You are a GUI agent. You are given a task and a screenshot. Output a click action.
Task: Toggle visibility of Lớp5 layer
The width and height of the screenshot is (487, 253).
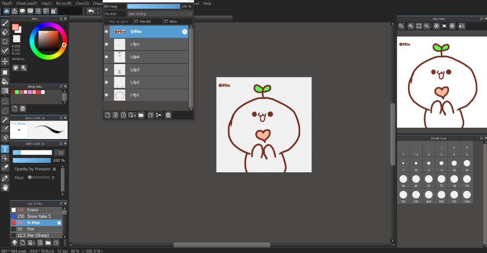click(x=107, y=44)
